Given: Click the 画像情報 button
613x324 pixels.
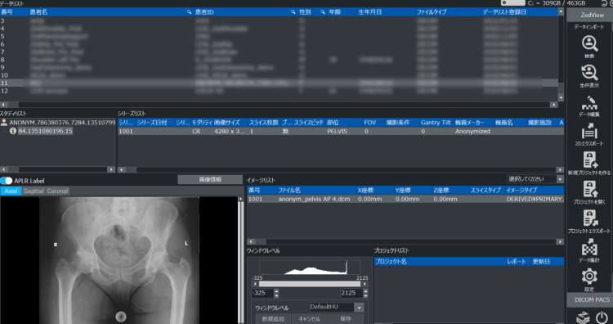Looking at the screenshot, I should 210,179.
